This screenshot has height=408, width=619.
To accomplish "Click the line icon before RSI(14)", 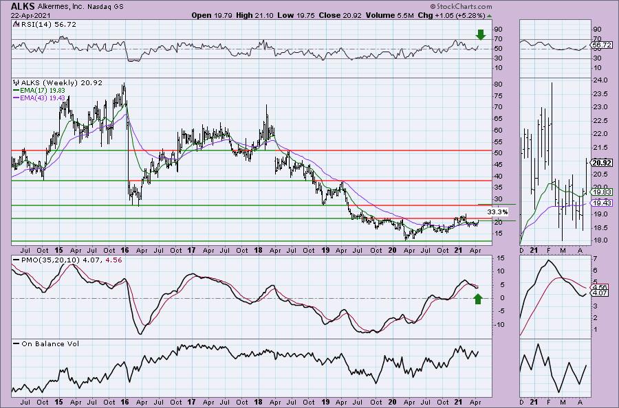I will click(16, 25).
